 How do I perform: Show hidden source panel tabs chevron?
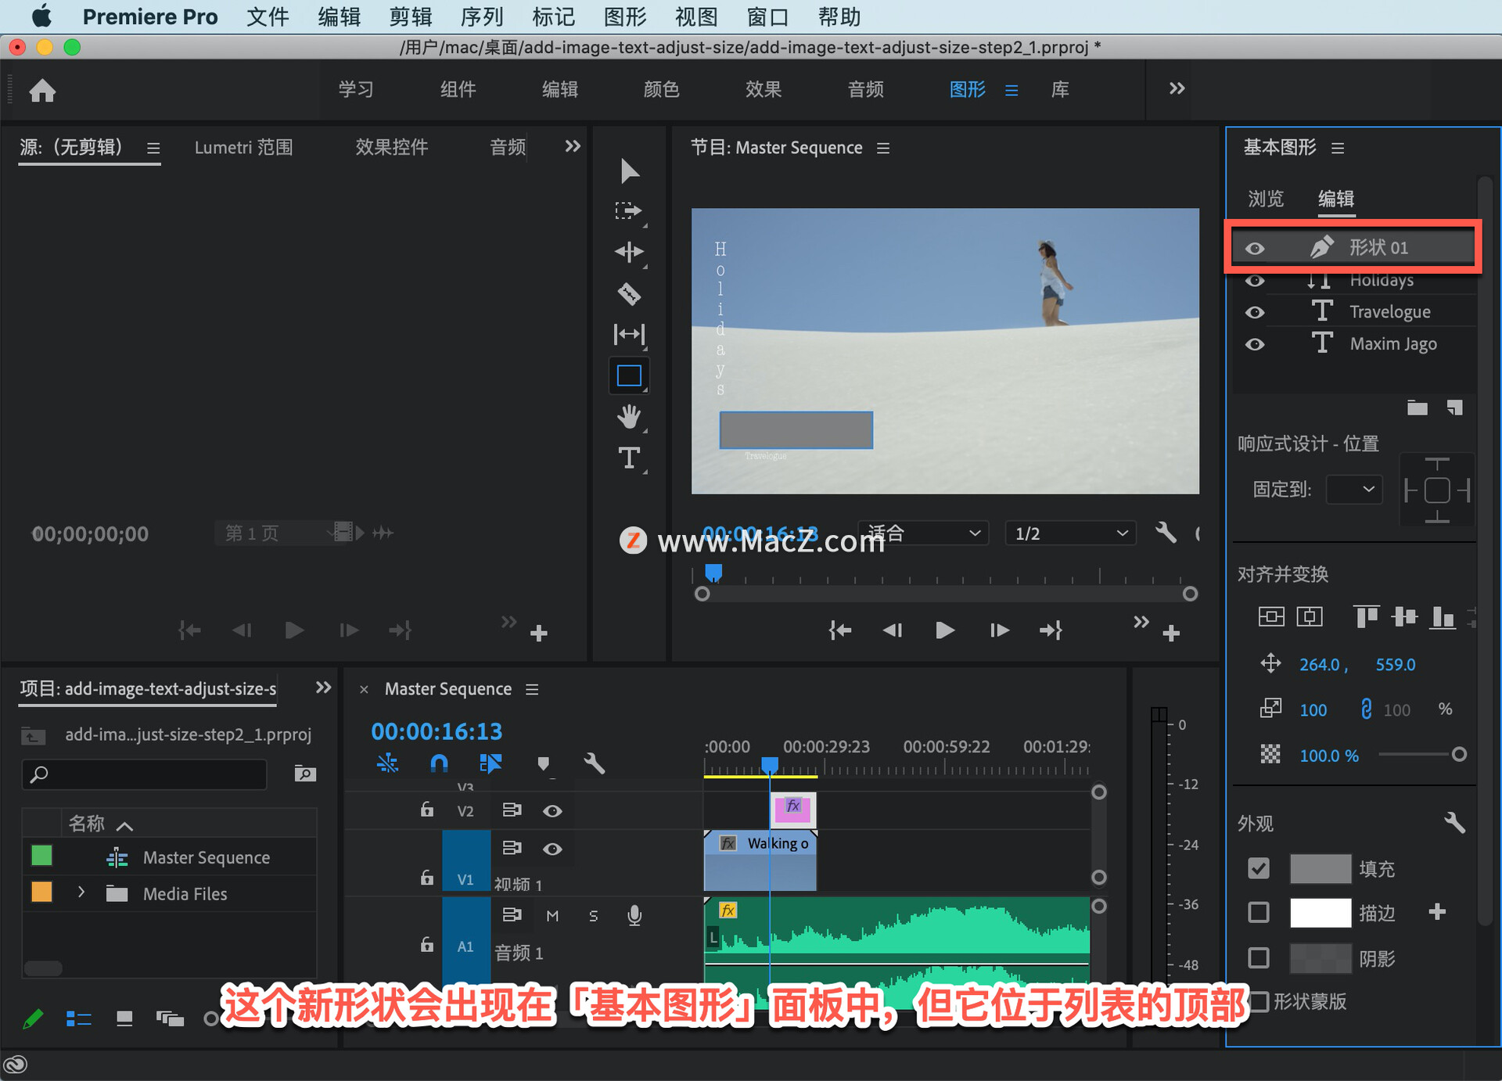click(573, 146)
